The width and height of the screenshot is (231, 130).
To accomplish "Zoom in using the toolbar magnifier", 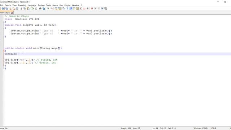I will pos(48,9).
